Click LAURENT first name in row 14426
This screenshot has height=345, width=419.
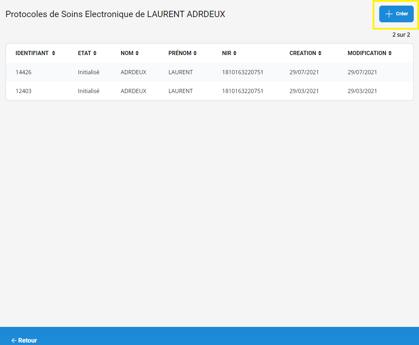[181, 72]
